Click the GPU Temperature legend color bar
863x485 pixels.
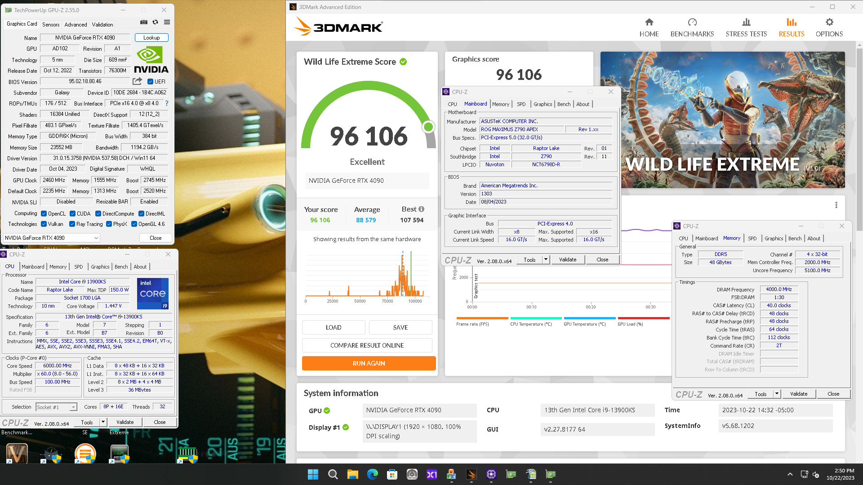pyautogui.click(x=589, y=318)
